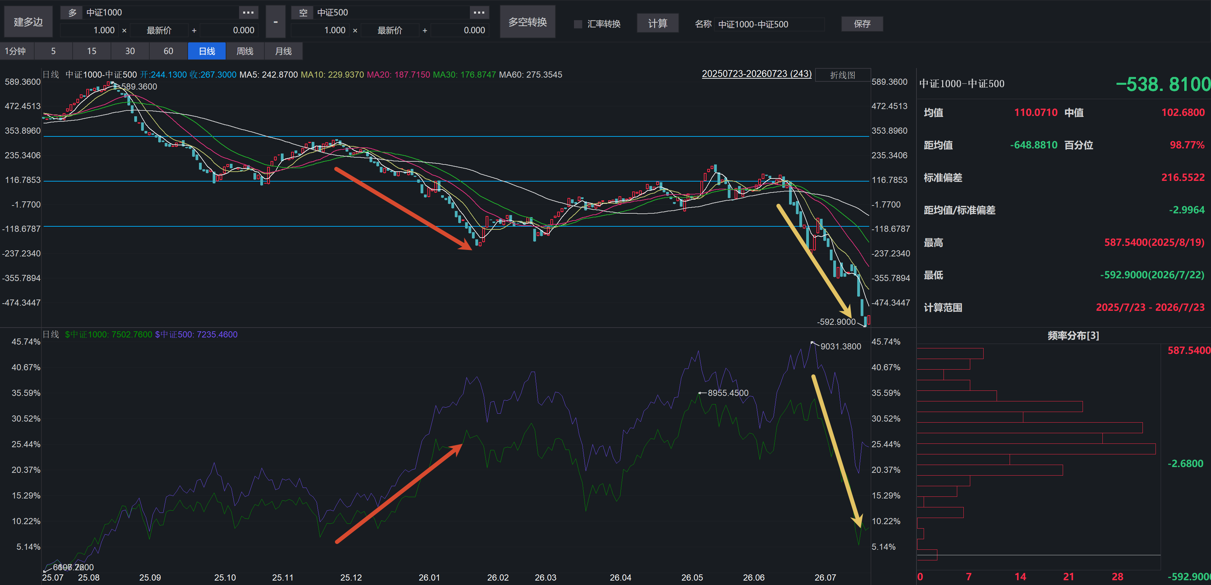Toggle the 汇率转换 checkbox

pyautogui.click(x=578, y=24)
